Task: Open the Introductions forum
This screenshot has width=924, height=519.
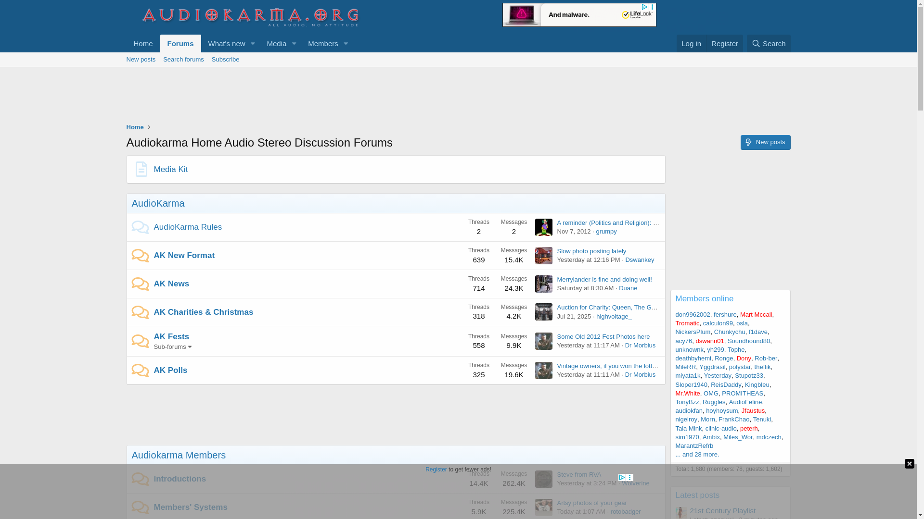Action: click(180, 479)
